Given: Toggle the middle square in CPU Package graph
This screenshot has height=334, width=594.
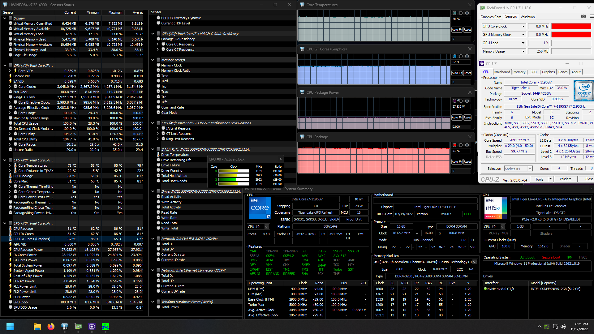Looking at the screenshot, I should pyautogui.click(x=461, y=145).
